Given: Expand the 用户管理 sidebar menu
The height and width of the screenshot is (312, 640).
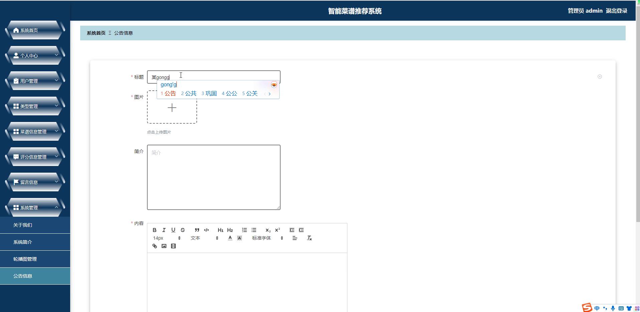Looking at the screenshot, I should click(x=35, y=81).
